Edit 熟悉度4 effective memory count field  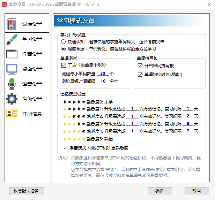(132, 131)
